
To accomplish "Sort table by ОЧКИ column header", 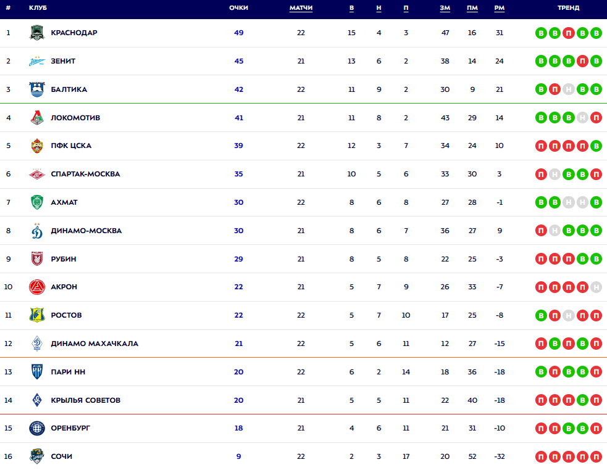I will pos(238,8).
